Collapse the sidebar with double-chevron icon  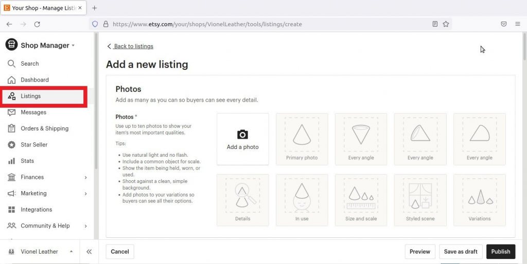[x=89, y=252]
